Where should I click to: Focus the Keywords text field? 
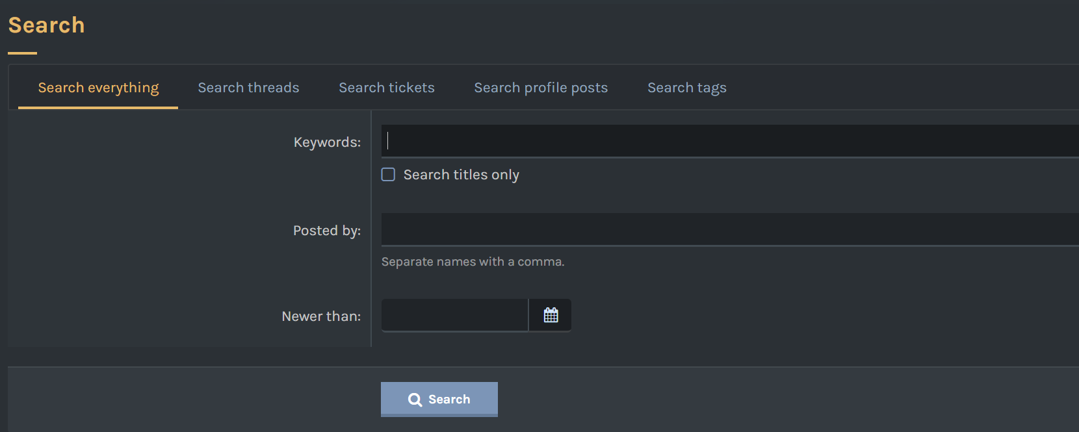[730, 141]
